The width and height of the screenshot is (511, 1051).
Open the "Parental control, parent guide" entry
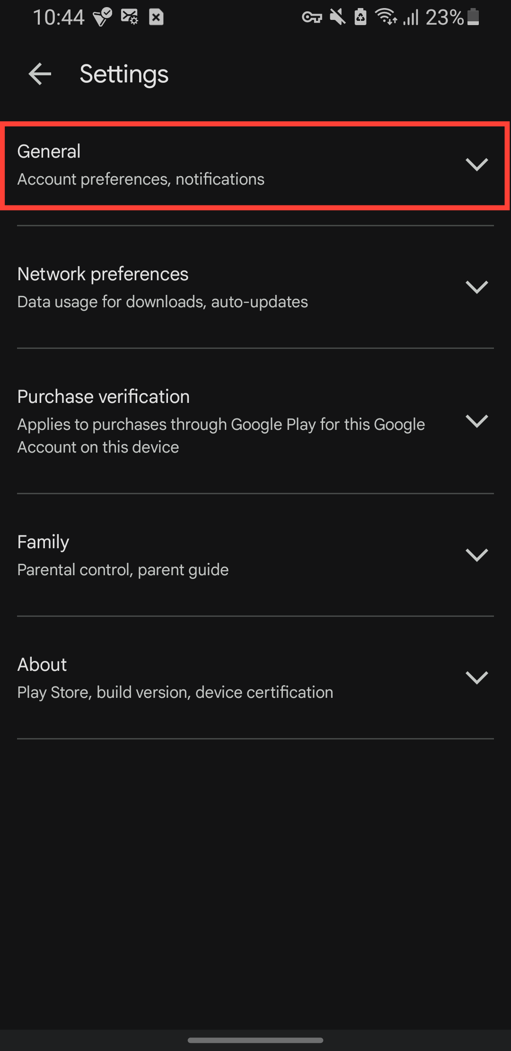[123, 570]
